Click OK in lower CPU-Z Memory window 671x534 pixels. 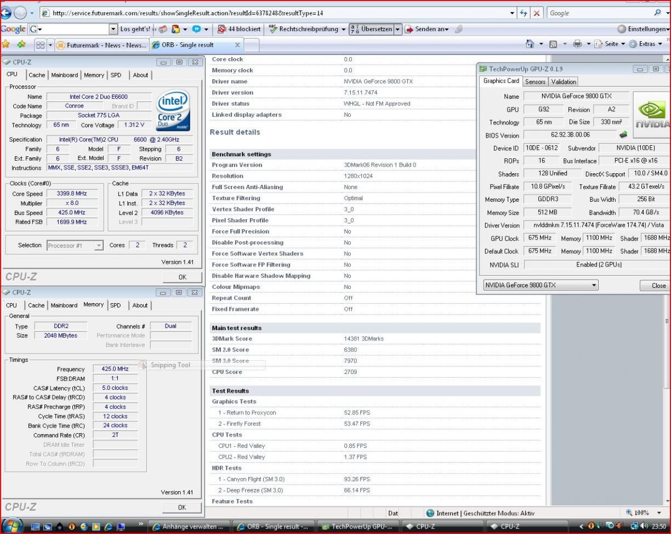click(182, 507)
